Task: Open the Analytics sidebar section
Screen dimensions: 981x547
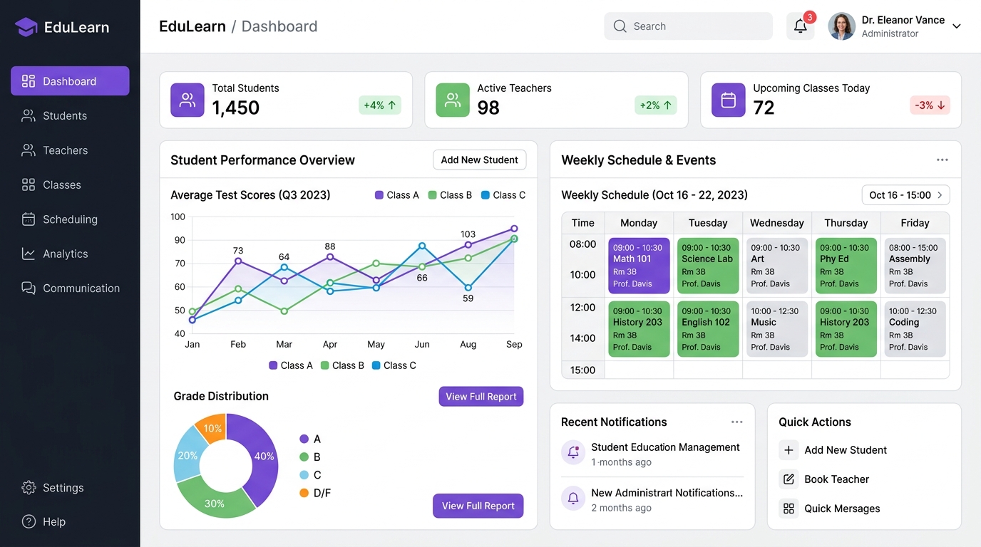Action: tap(70, 254)
